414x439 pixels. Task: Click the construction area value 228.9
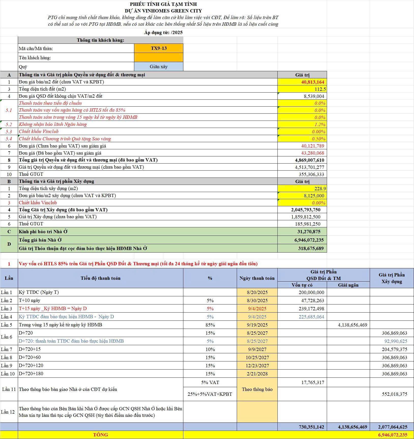302,188
